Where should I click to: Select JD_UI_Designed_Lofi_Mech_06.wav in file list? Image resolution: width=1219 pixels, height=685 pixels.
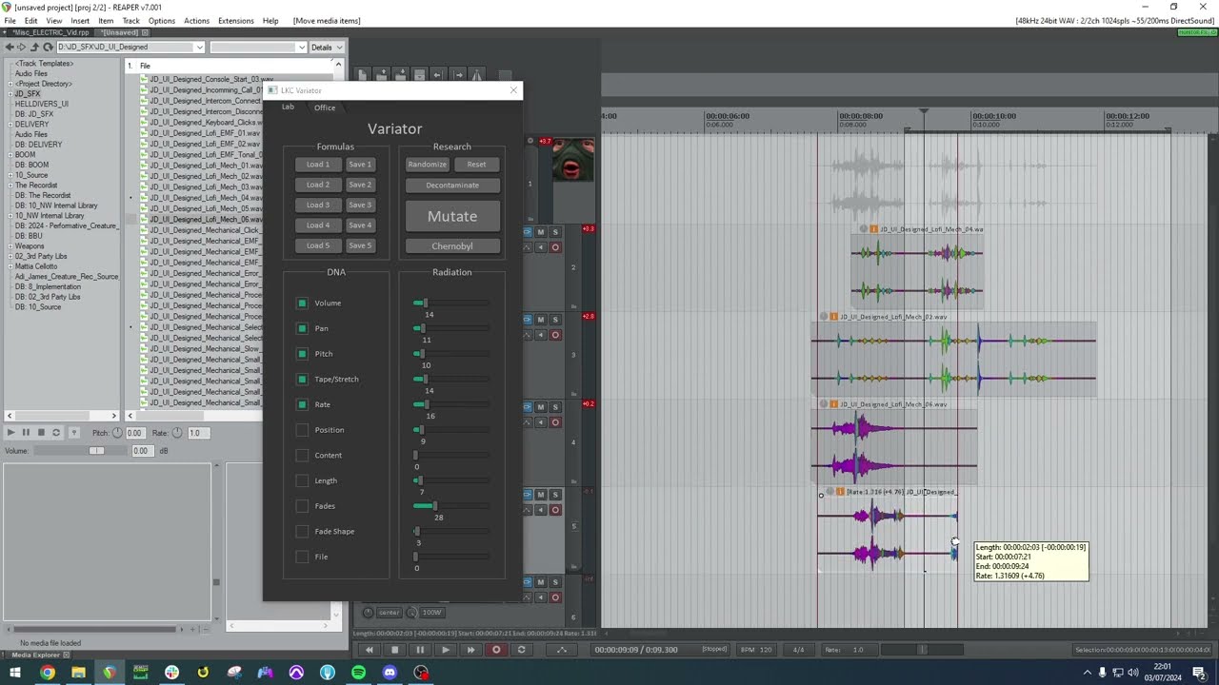pyautogui.click(x=204, y=220)
